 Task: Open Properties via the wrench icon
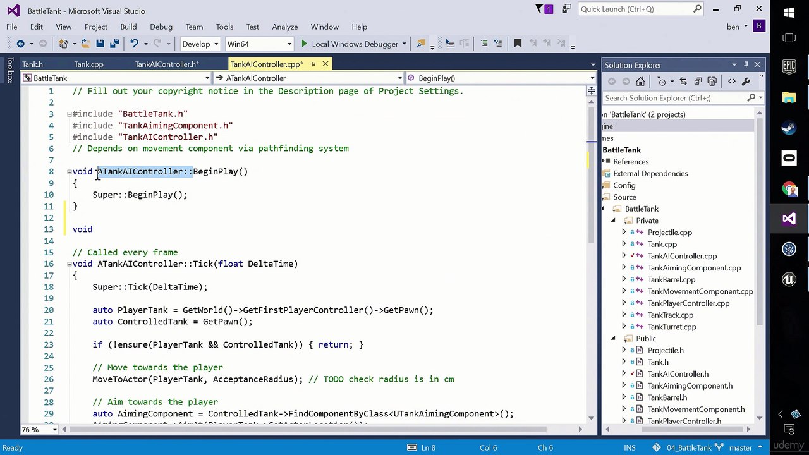[x=746, y=82]
